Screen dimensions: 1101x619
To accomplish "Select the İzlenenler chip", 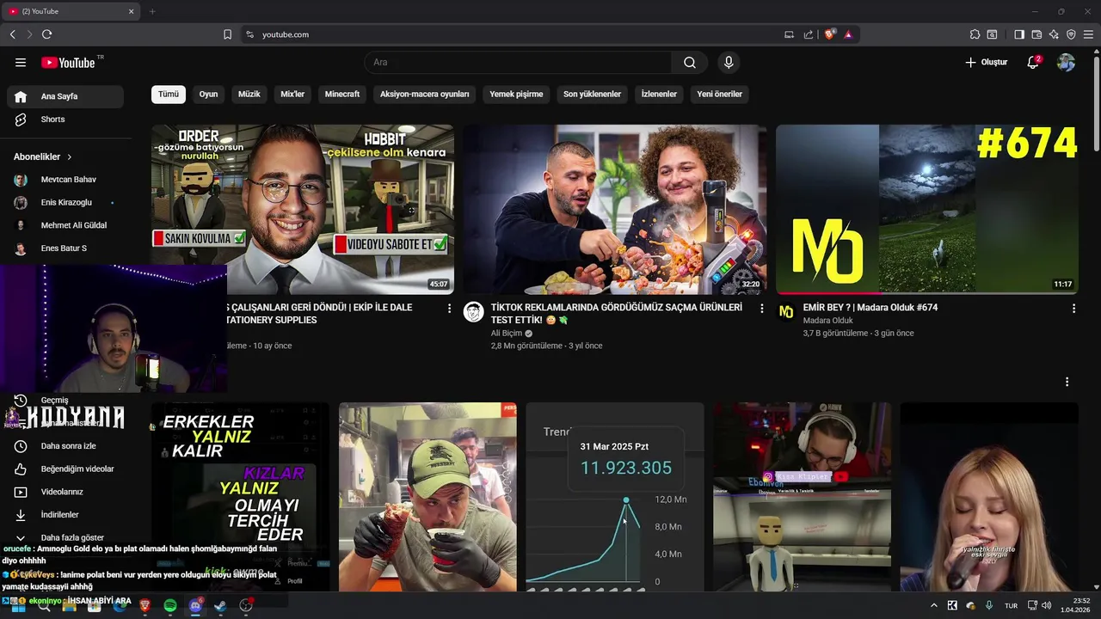I will tap(659, 94).
